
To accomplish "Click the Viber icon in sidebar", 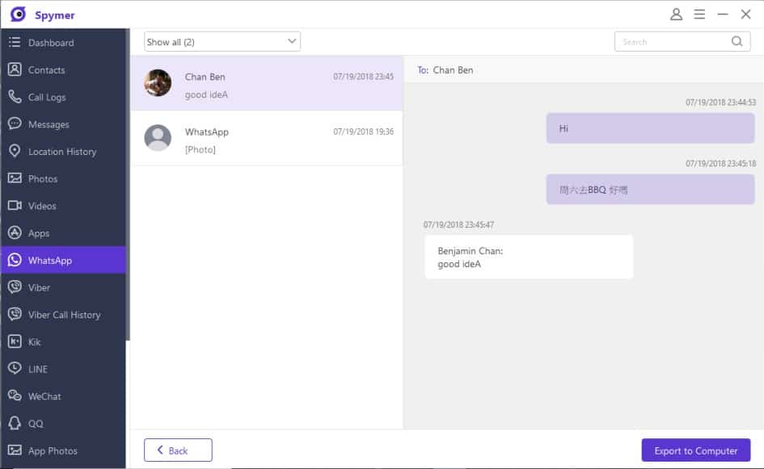I will tap(15, 287).
